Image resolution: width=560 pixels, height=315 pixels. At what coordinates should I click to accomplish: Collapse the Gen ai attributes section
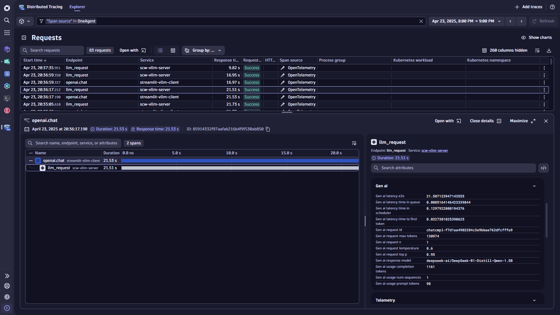tap(534, 186)
